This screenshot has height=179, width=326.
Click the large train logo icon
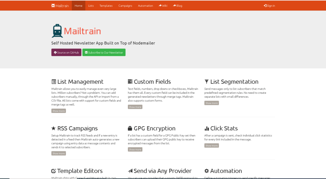pyautogui.click(x=57, y=31)
